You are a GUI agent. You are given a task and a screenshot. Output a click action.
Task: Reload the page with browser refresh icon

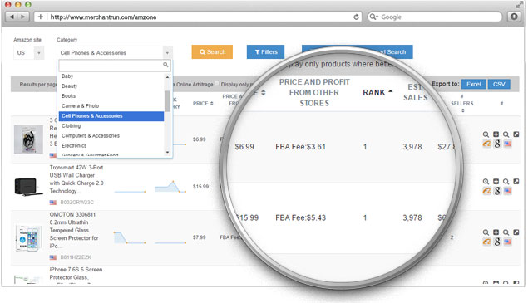click(356, 17)
